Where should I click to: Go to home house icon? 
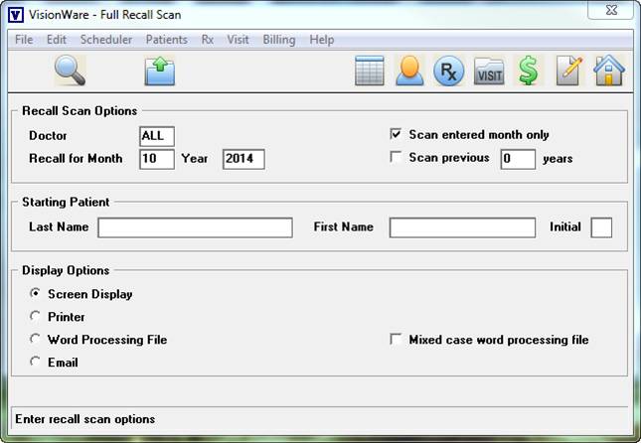pos(609,71)
